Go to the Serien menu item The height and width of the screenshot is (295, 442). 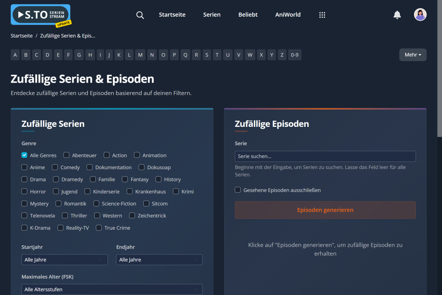click(212, 15)
